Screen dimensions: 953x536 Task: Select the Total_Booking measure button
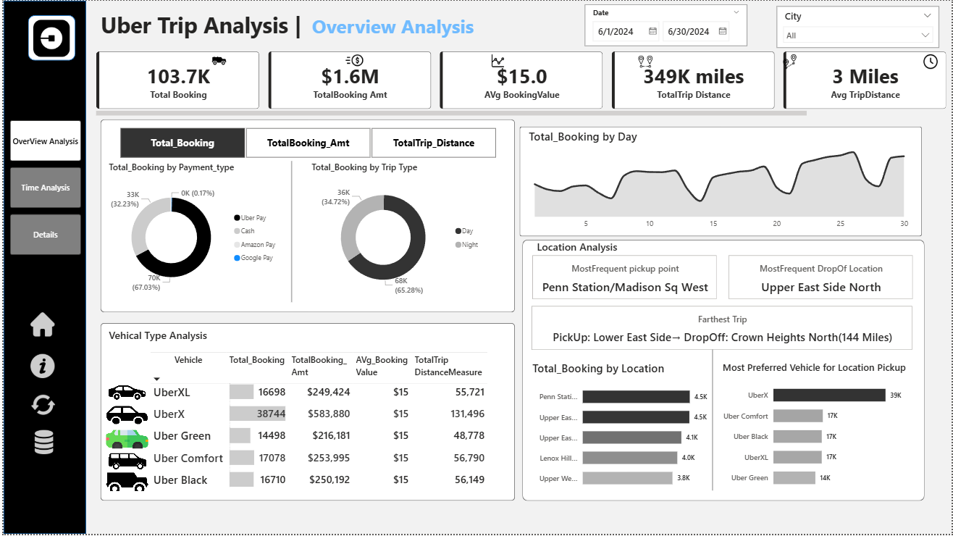pos(182,143)
